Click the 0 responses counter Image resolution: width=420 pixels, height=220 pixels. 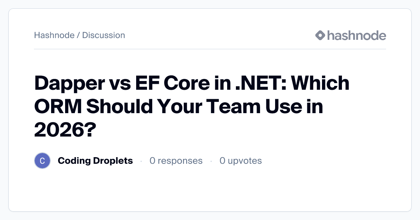point(176,161)
